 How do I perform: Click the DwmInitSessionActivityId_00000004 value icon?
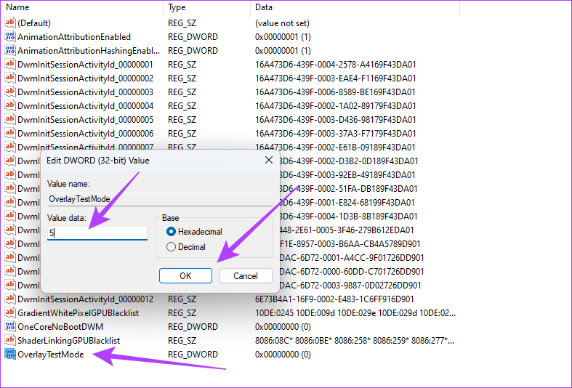point(10,105)
